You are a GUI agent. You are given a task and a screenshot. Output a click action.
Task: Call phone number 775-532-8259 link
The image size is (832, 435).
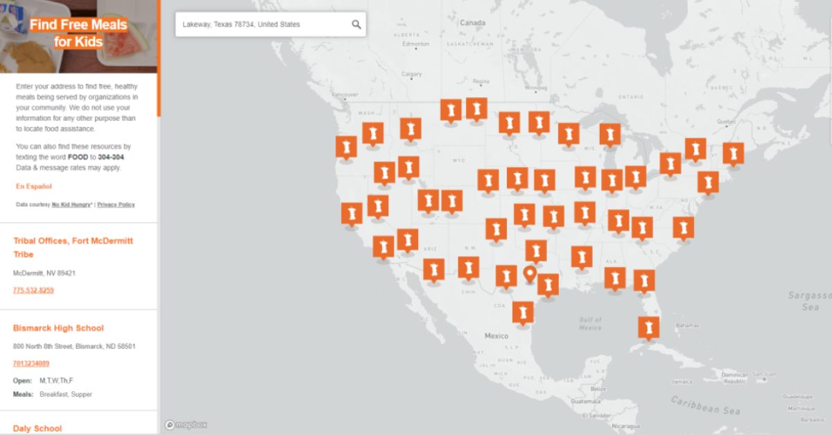(x=33, y=290)
